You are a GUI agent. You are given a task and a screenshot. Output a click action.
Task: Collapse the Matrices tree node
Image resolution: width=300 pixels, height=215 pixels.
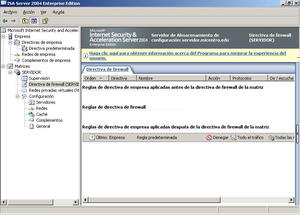3,66
